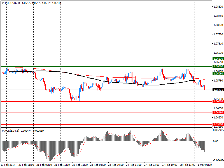Click the MACD zero level label 0.00
This screenshot has width=224, height=168.
point(216,141)
